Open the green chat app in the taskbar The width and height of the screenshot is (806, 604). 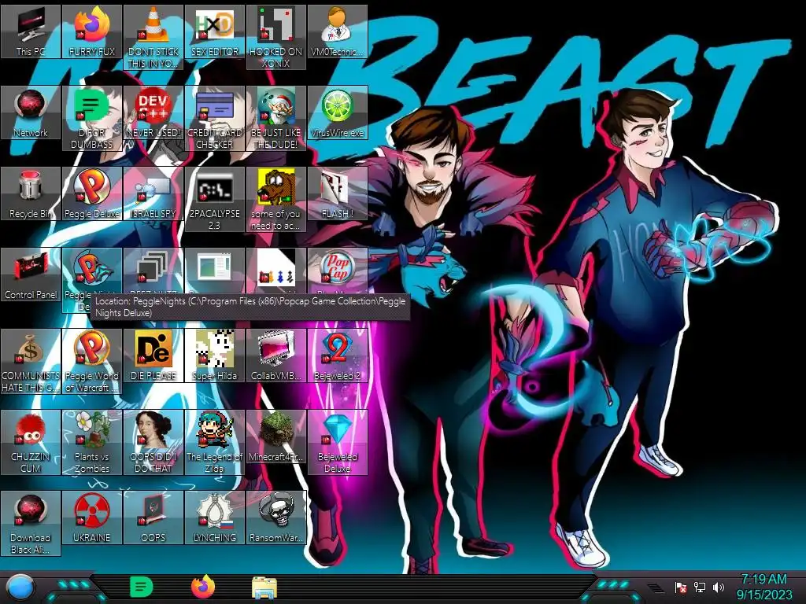tap(141, 587)
